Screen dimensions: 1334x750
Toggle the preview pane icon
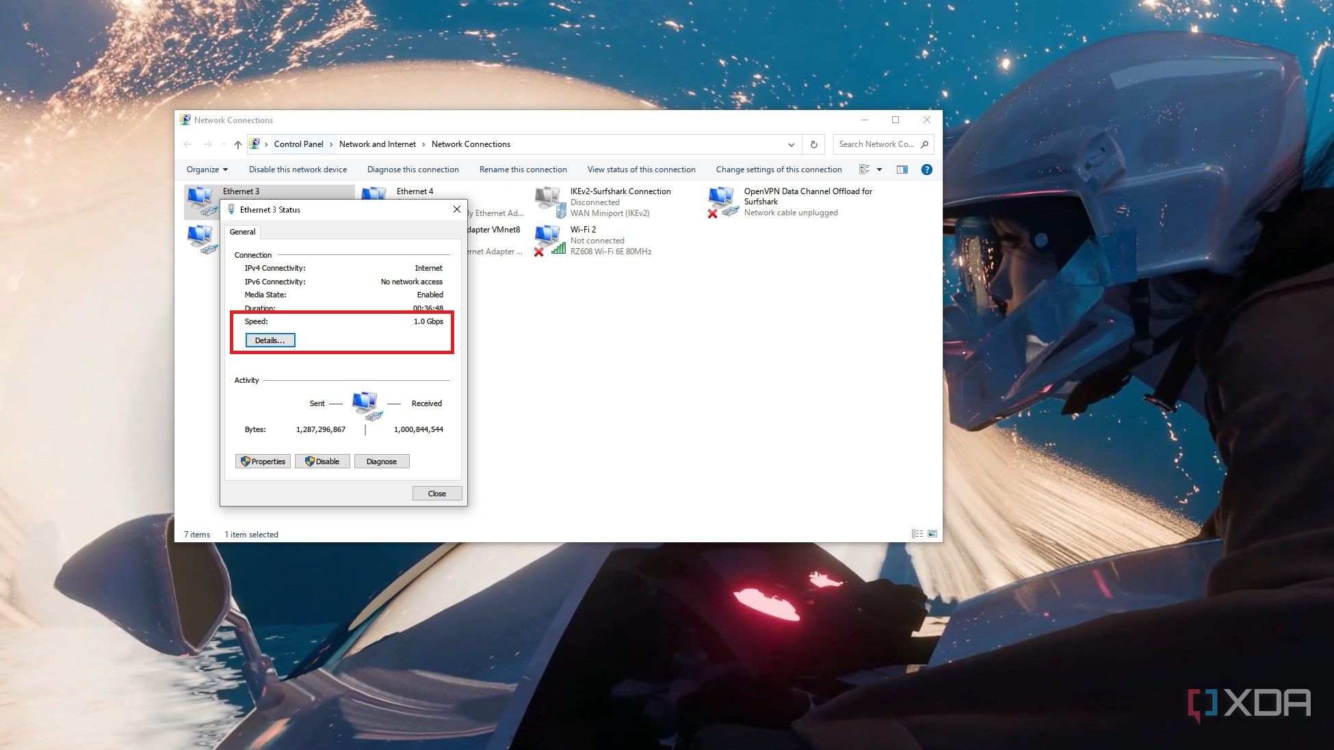coord(902,170)
